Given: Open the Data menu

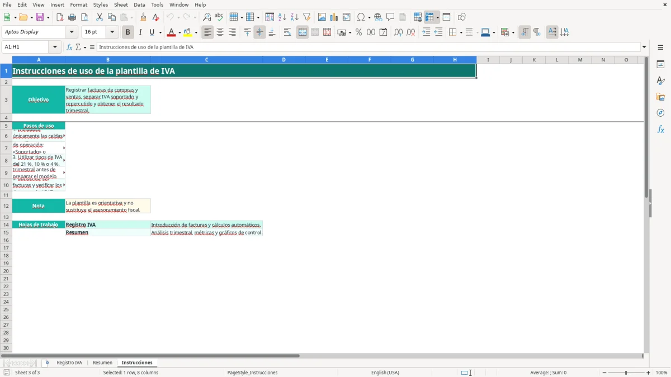Looking at the screenshot, I should tap(139, 4).
